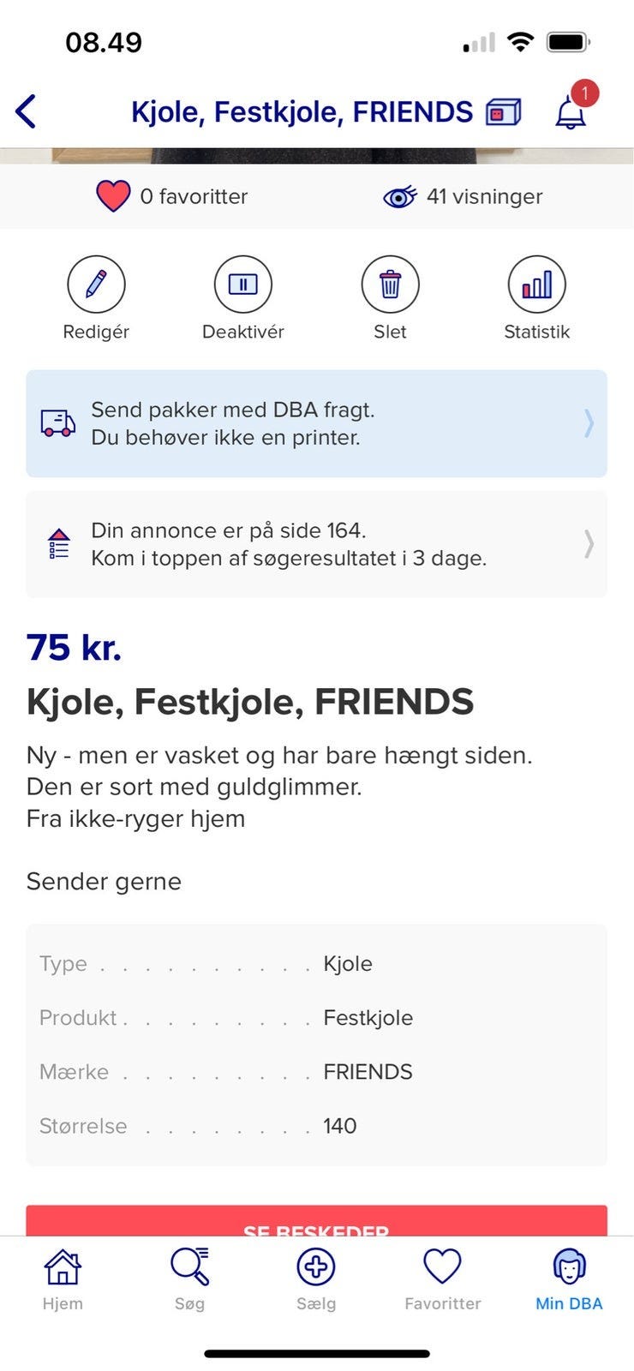Expand DBA fragt banner chevron

click(x=589, y=423)
